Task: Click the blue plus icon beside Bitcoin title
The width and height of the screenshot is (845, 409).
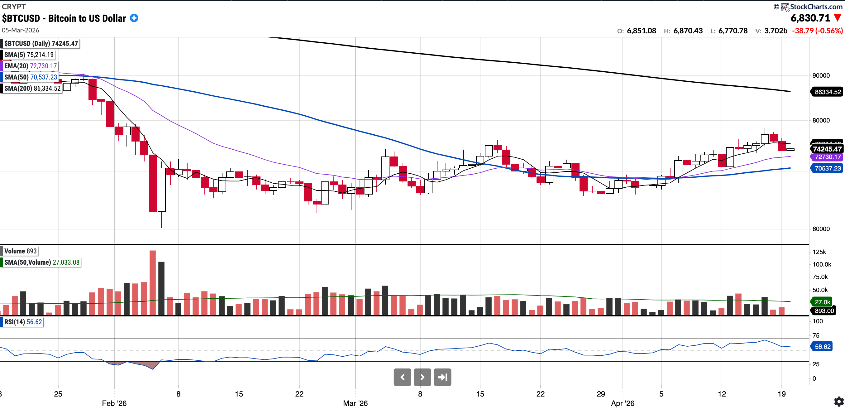Action: [134, 18]
